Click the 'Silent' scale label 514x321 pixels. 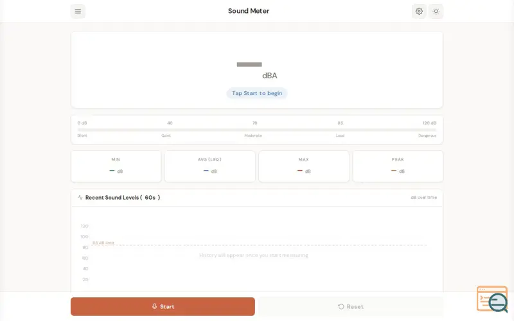[82, 135]
